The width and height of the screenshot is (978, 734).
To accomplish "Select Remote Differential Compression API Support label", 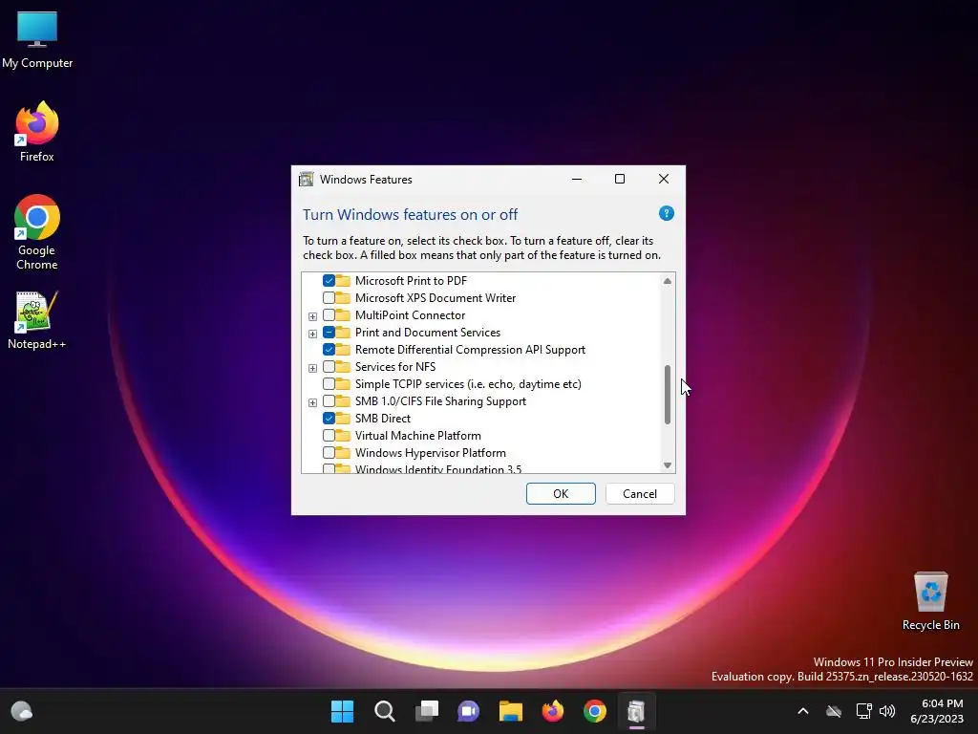I will [470, 350].
